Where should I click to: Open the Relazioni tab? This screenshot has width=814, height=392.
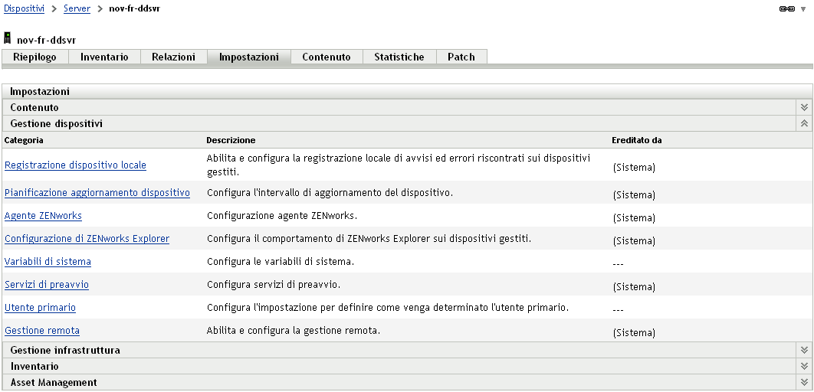[x=173, y=57]
